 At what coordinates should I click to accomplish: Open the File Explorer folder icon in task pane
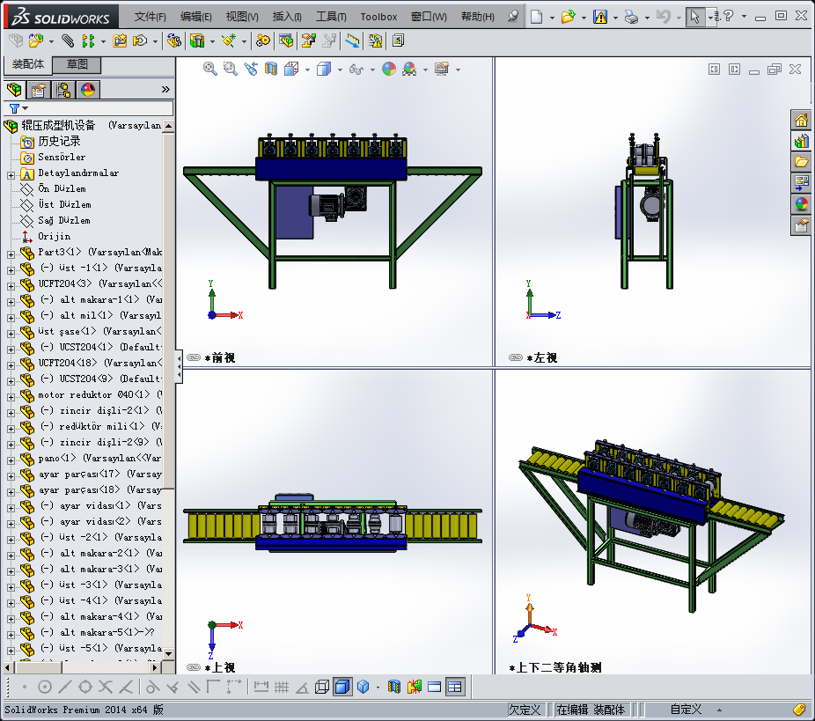pyautogui.click(x=801, y=162)
